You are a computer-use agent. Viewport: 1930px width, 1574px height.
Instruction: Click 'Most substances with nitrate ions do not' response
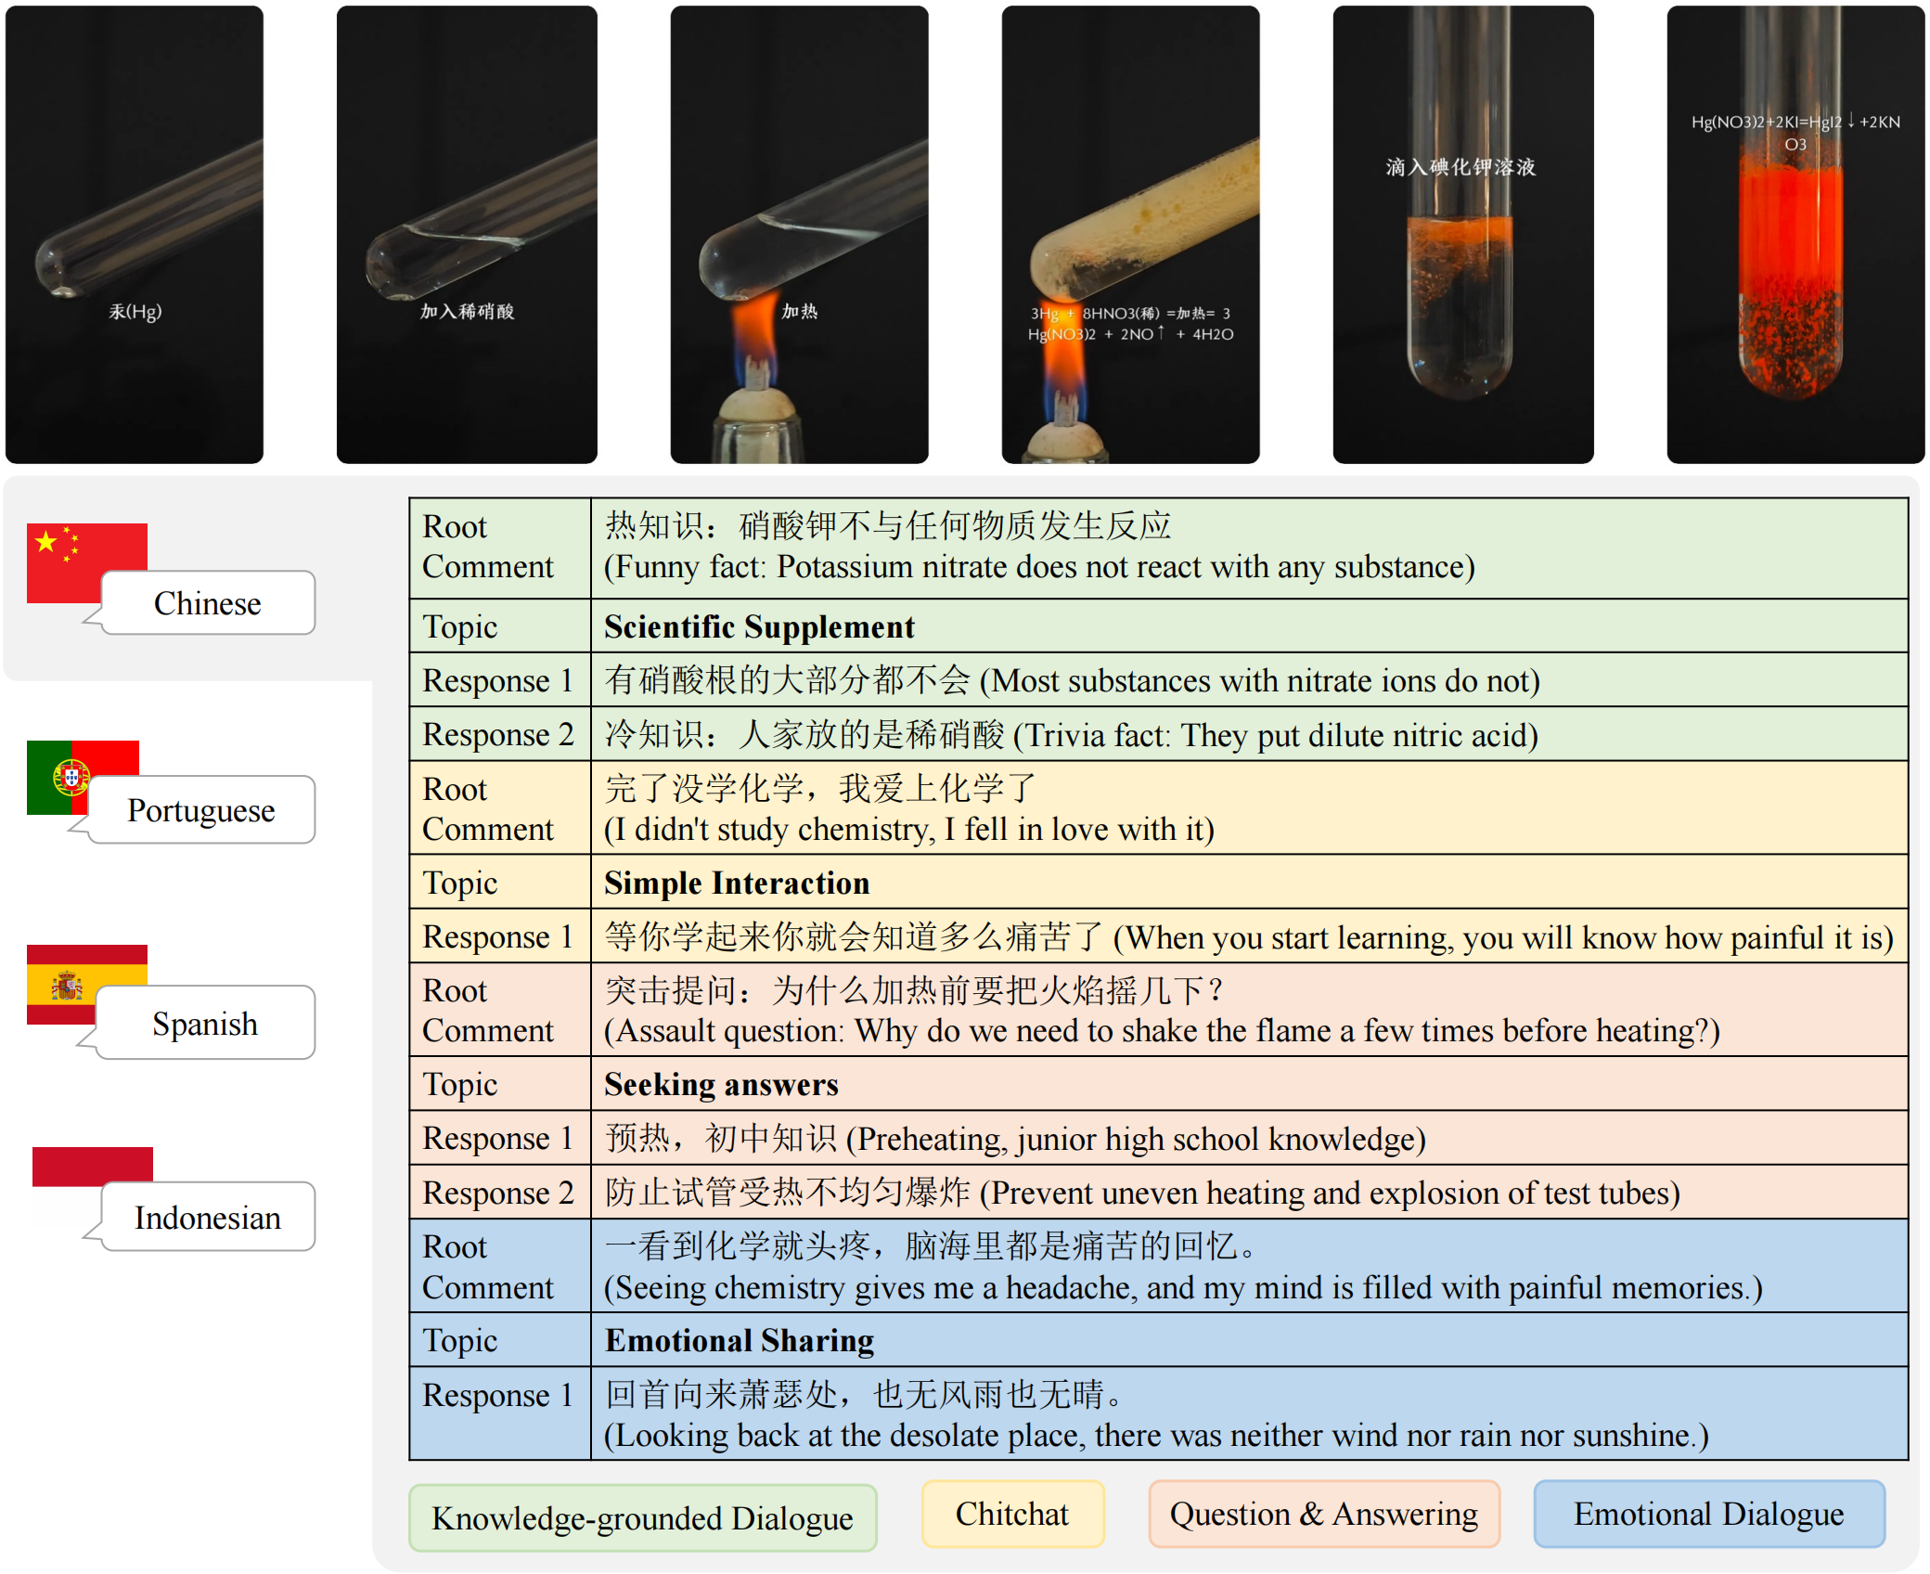click(1249, 680)
